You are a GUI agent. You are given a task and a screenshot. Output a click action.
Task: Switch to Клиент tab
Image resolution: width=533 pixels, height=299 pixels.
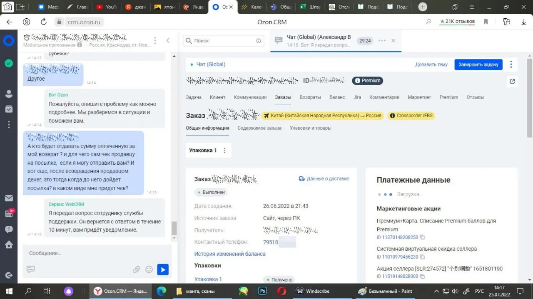(217, 97)
